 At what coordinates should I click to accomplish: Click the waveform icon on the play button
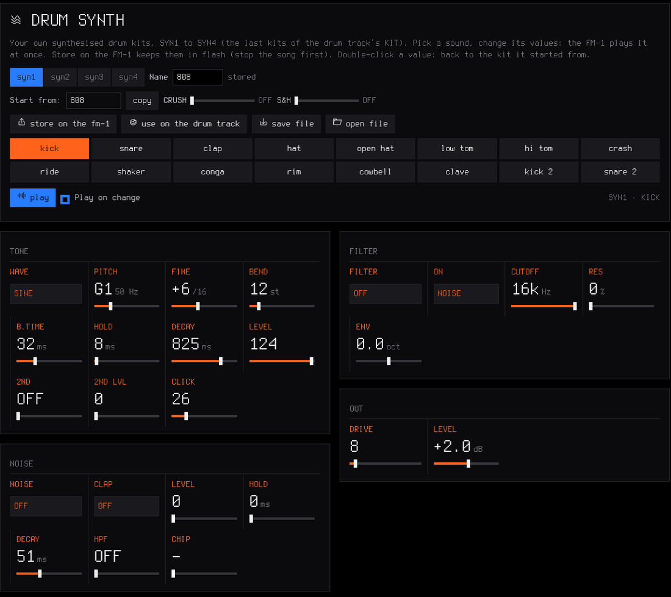coord(21,196)
